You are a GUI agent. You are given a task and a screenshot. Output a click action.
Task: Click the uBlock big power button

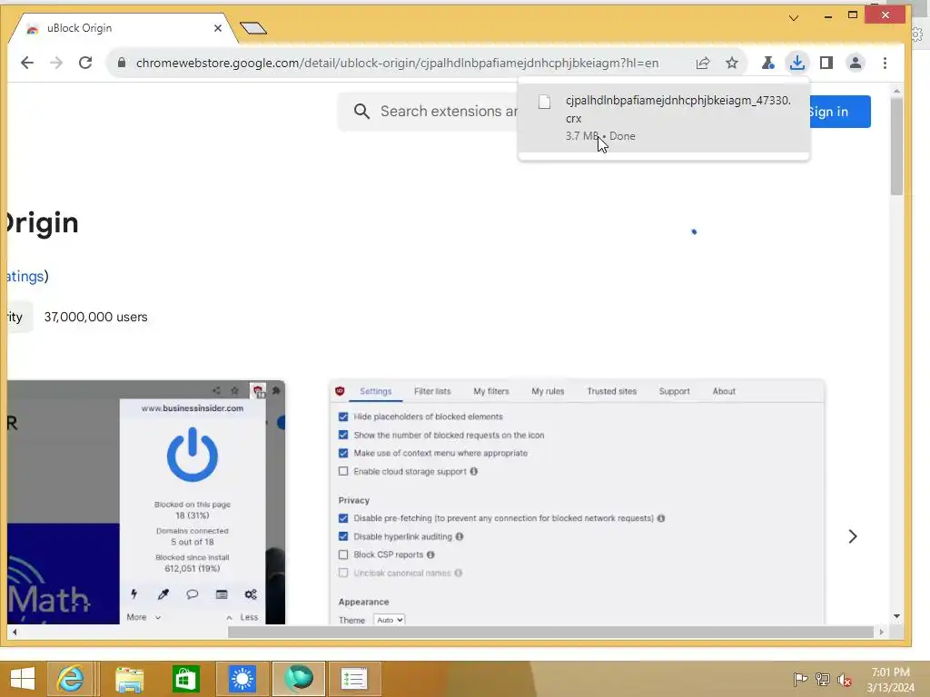193,455
